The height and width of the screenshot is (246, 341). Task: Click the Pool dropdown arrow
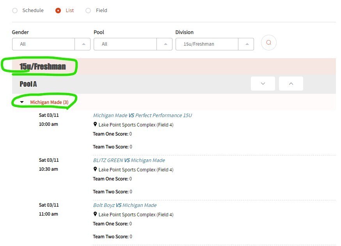pyautogui.click(x=165, y=44)
